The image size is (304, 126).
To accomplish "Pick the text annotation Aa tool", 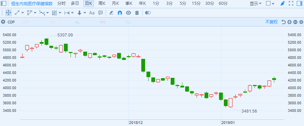I will pyautogui.click(x=92, y=13).
